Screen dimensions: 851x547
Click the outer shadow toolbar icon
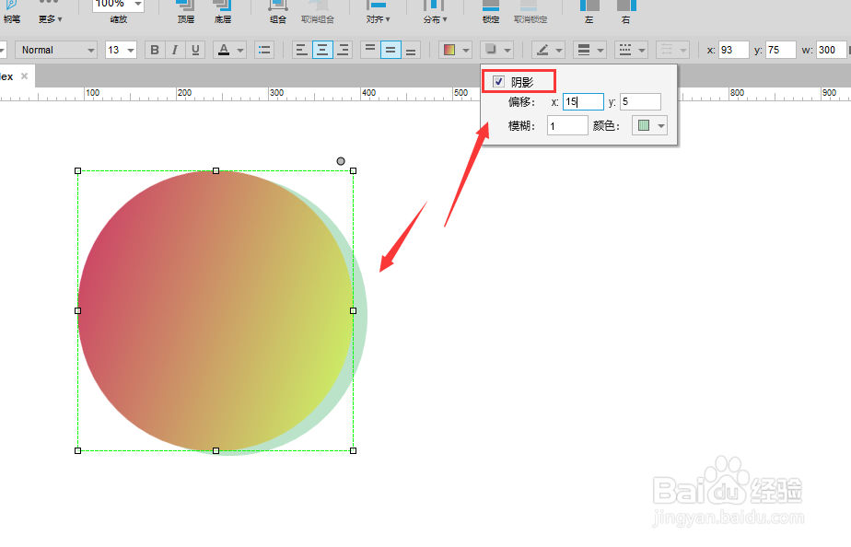pyautogui.click(x=491, y=50)
